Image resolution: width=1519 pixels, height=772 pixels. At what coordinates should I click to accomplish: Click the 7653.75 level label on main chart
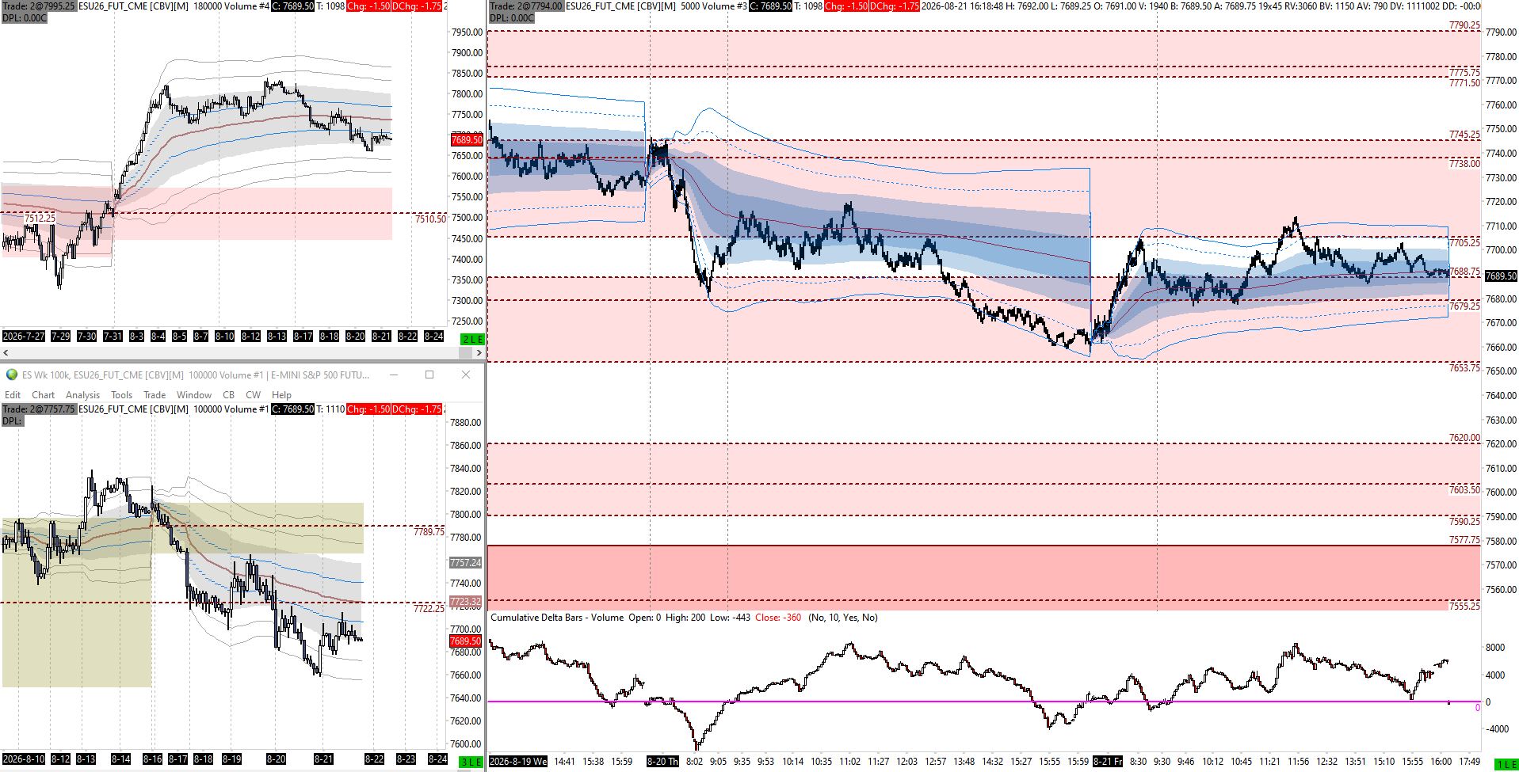[1464, 368]
